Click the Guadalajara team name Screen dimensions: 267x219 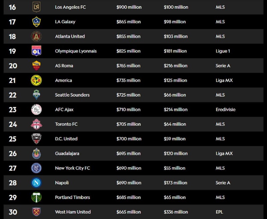[x=67, y=154]
